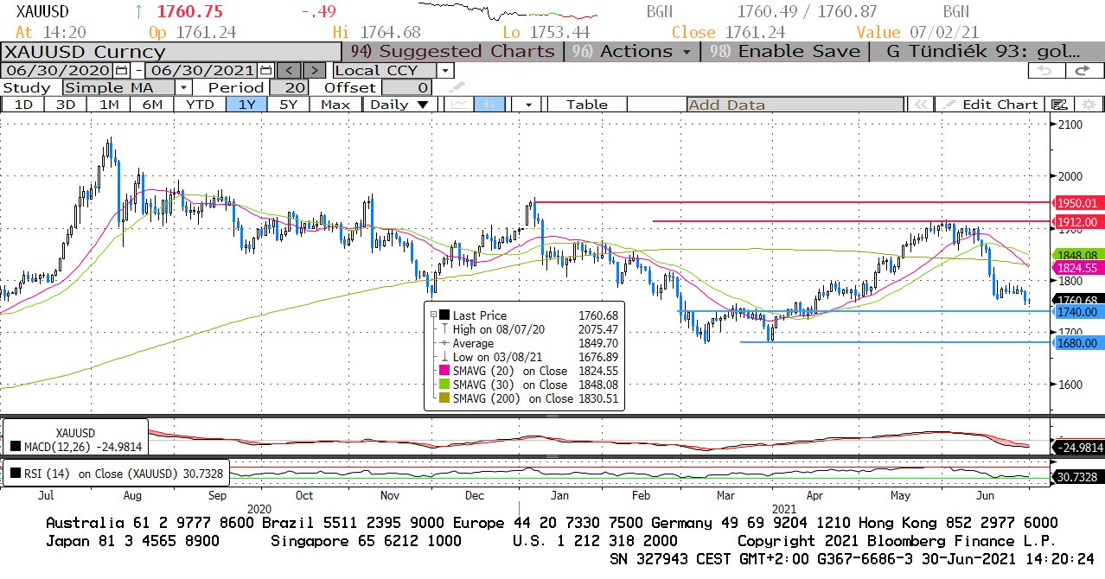Collapse the Last Price legend tree
The width and height of the screenshot is (1105, 579).
pos(432,315)
